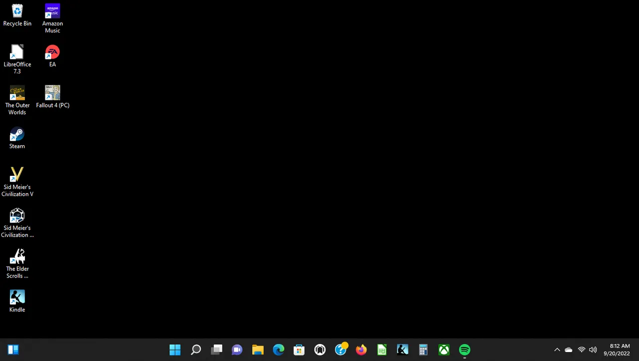The width and height of the screenshot is (639, 361).
Task: Open Task View from the taskbar
Action: click(x=217, y=350)
